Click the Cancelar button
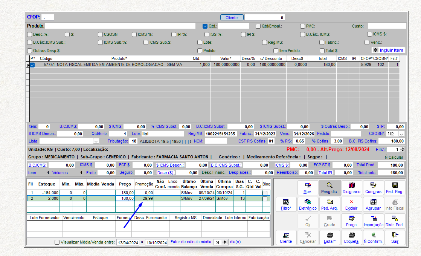Screen dimensions: 421x256 [x=308, y=238]
